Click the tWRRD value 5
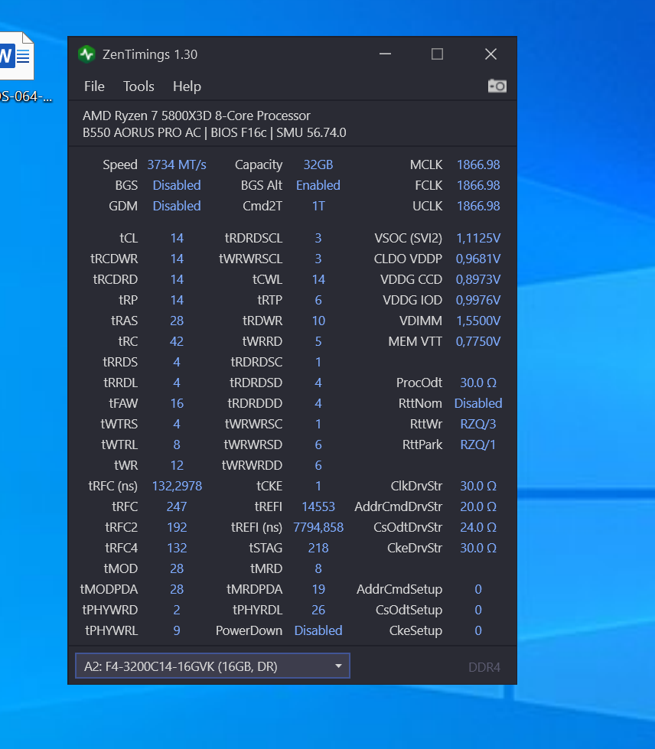Viewport: 655px width, 749px height. point(318,341)
